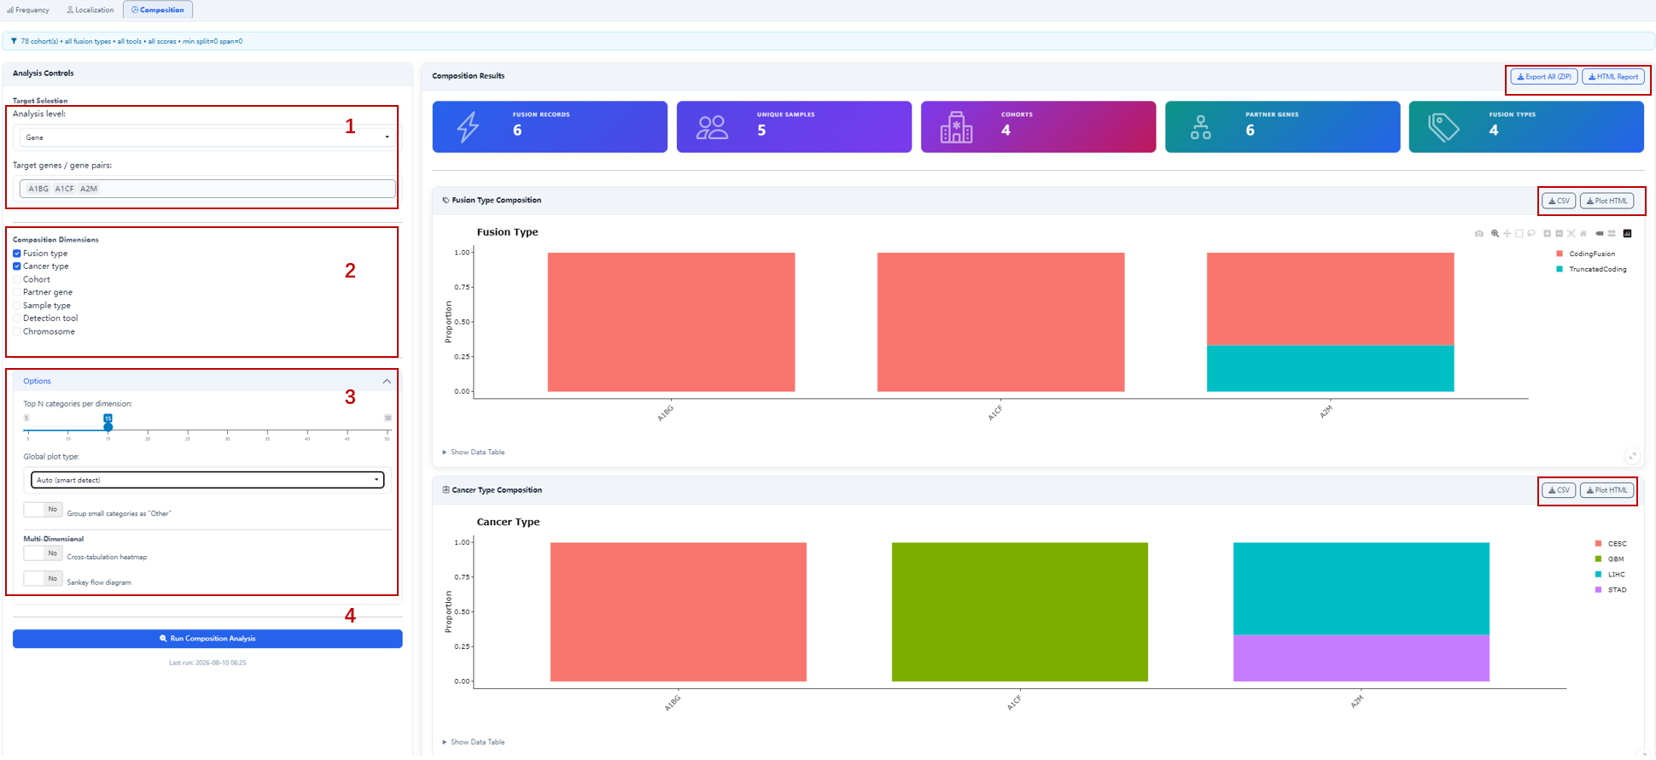
Task: Open the Plotly logo icon in modebar
Action: pyautogui.click(x=1627, y=233)
